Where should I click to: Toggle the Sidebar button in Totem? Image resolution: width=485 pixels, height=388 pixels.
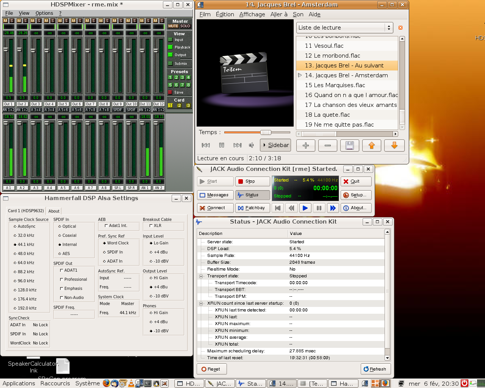click(x=275, y=145)
